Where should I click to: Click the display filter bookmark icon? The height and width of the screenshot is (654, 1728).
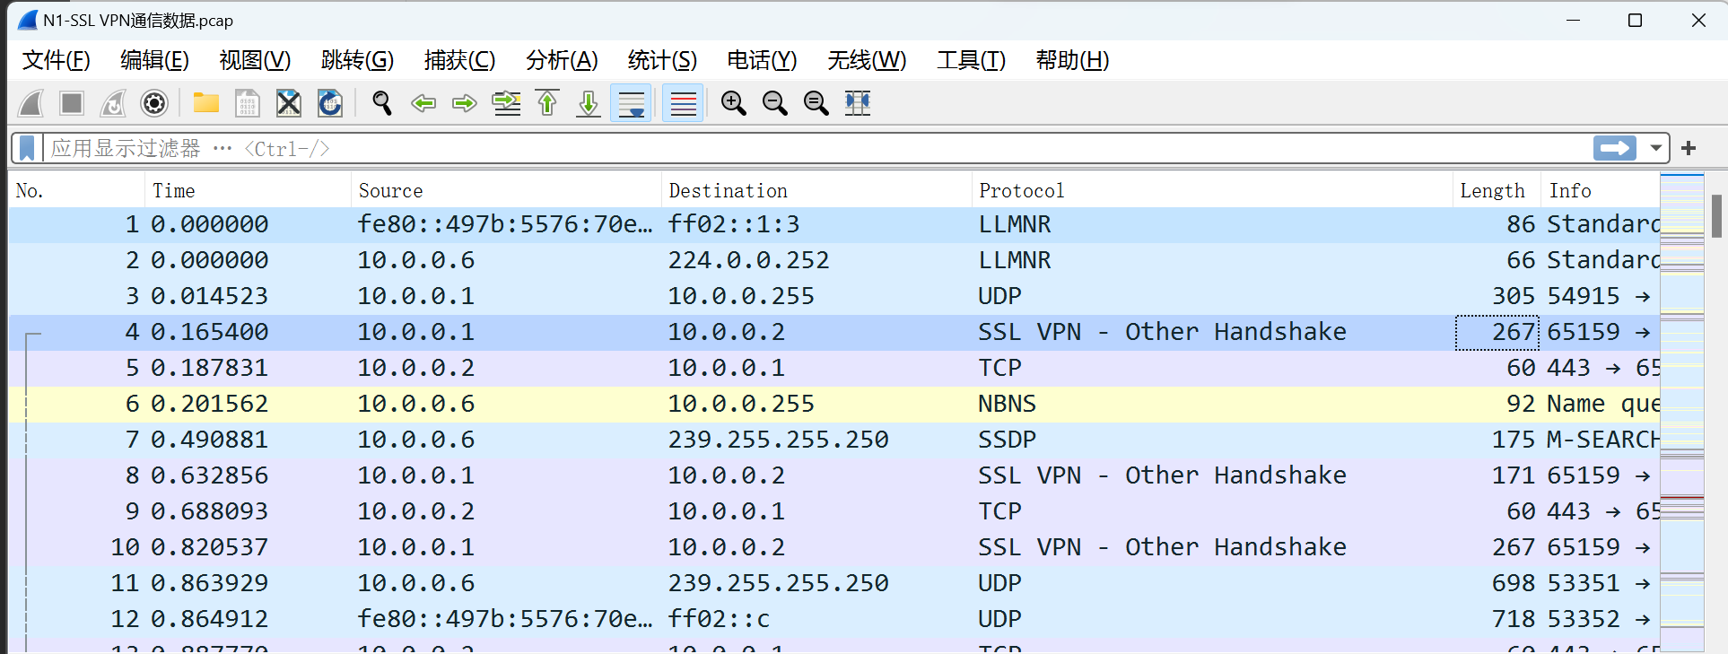pyautogui.click(x=27, y=148)
